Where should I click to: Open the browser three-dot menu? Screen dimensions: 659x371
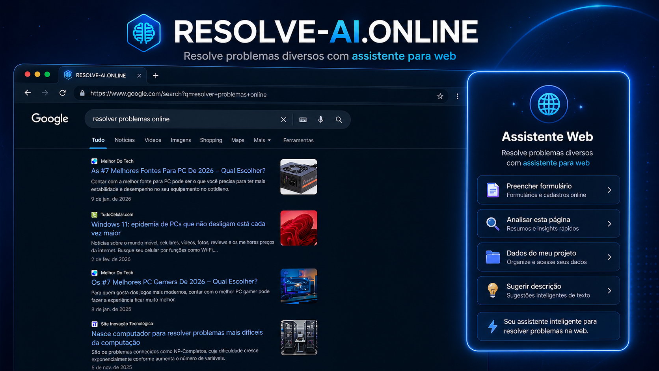pos(457,96)
